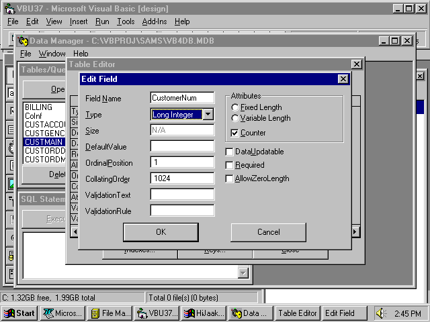Open the Type dropdown list

tap(208, 115)
